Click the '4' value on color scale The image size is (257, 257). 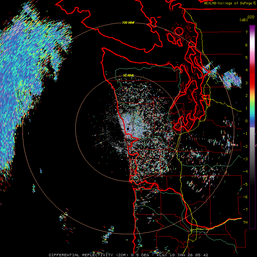click(x=246, y=70)
